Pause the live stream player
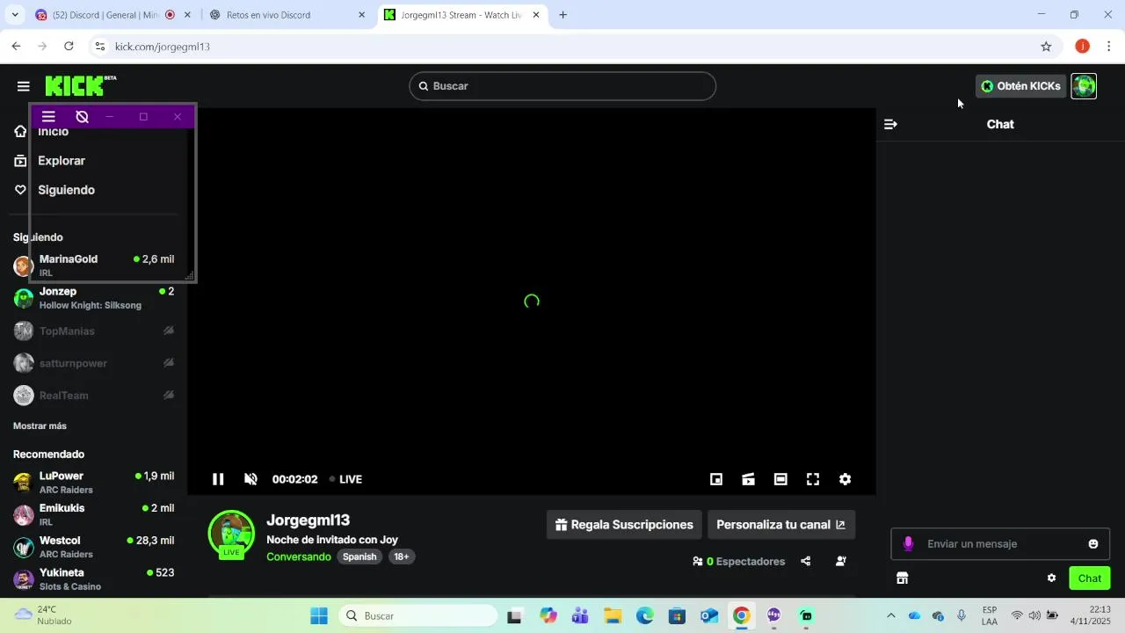Image resolution: width=1125 pixels, height=633 pixels. (218, 479)
